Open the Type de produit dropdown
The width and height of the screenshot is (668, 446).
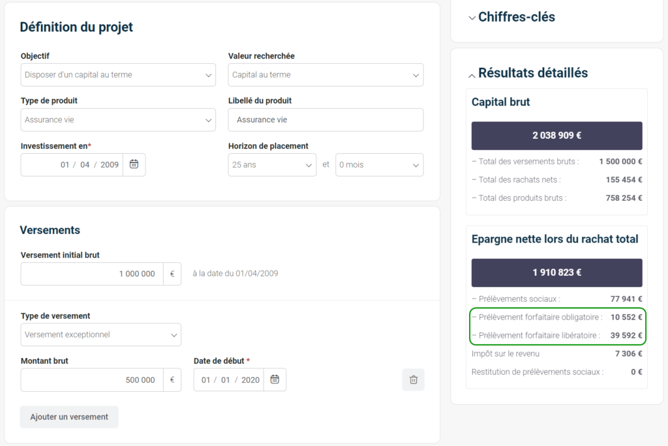[118, 120]
